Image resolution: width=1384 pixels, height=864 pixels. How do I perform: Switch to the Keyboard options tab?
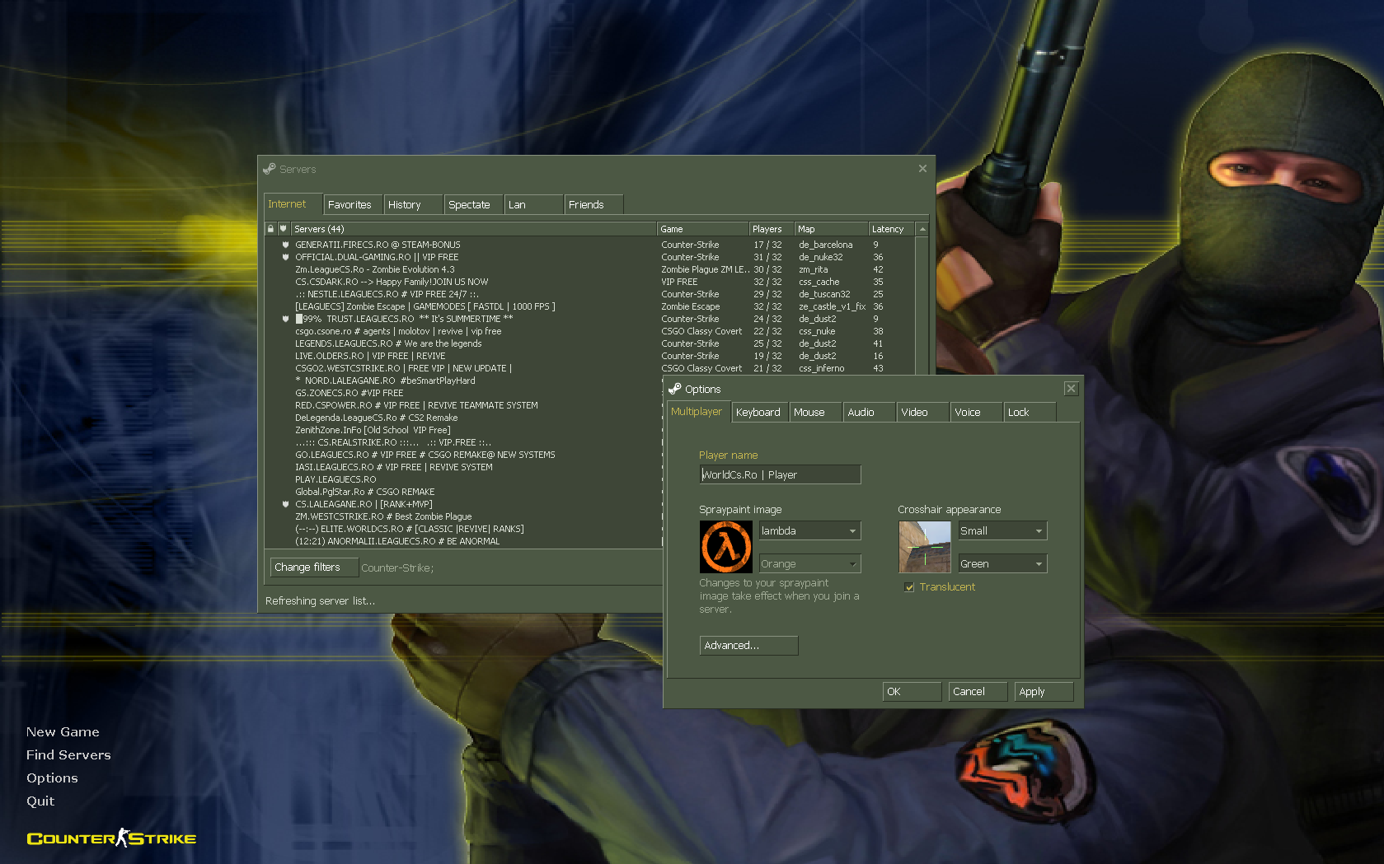758,413
